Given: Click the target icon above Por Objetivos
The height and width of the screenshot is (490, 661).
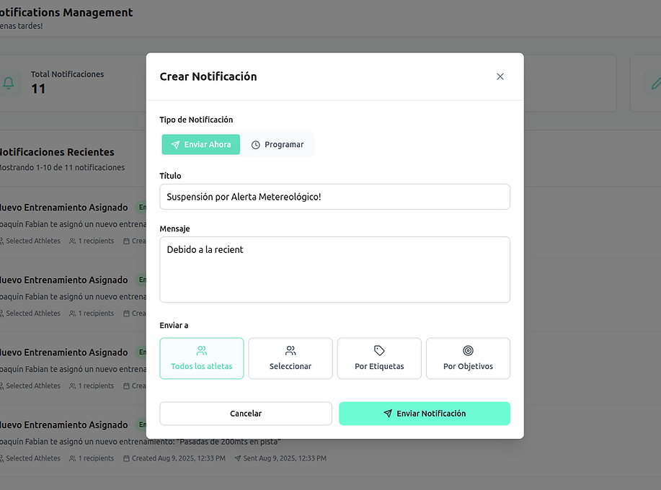Looking at the screenshot, I should click(x=468, y=350).
